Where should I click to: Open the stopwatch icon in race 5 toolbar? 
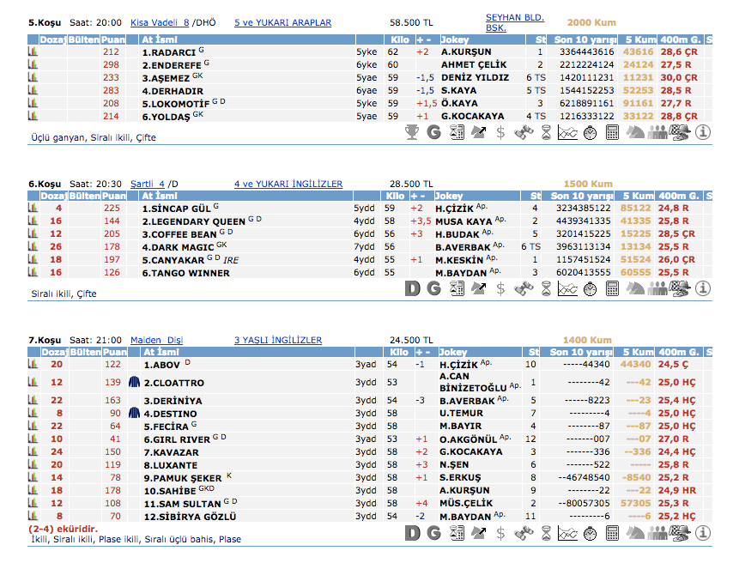tap(591, 132)
